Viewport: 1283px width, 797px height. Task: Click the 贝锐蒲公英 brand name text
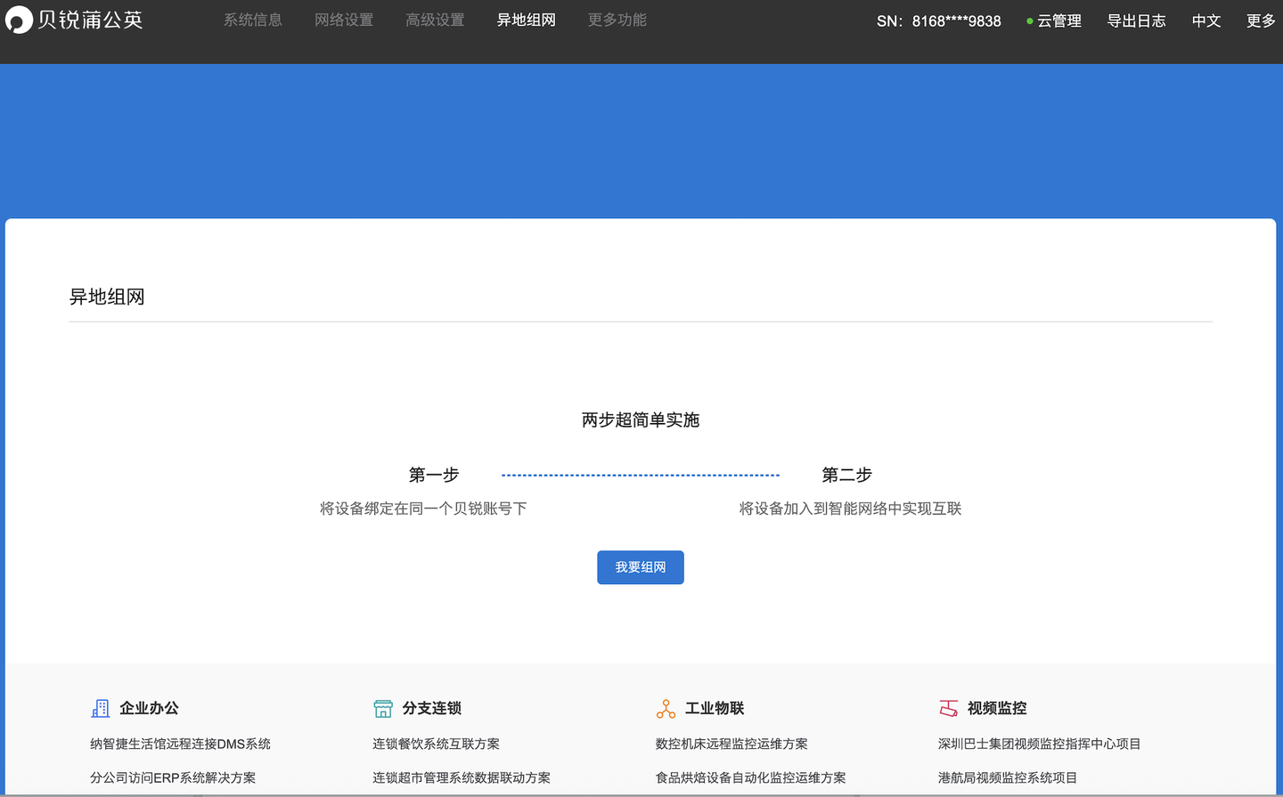(90, 20)
